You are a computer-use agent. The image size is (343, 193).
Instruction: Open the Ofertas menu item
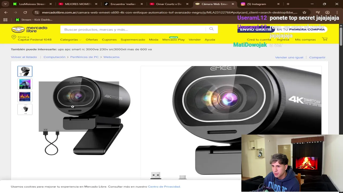pos(92,39)
